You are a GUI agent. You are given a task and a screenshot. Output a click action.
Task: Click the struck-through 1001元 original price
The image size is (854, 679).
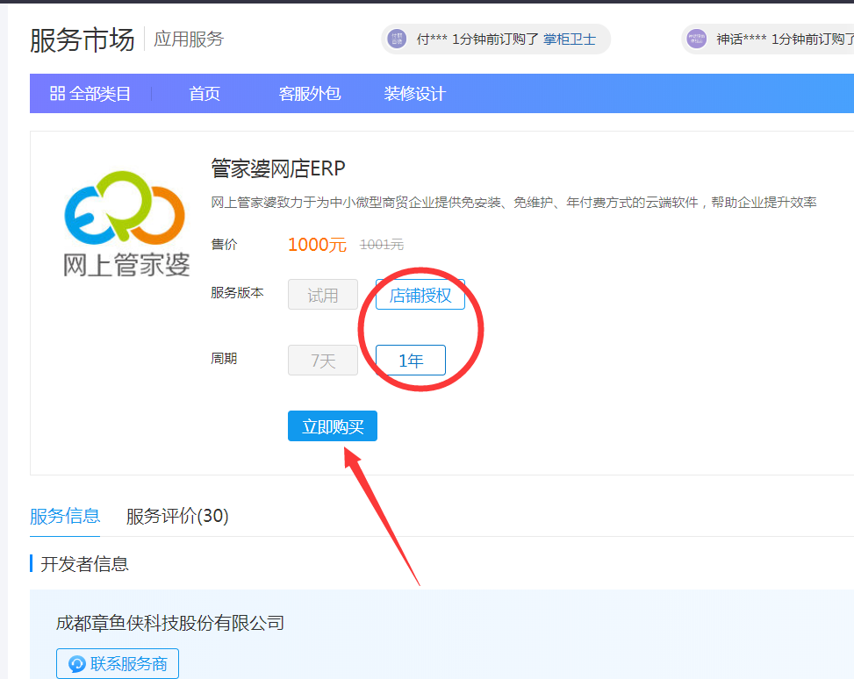[x=381, y=245]
